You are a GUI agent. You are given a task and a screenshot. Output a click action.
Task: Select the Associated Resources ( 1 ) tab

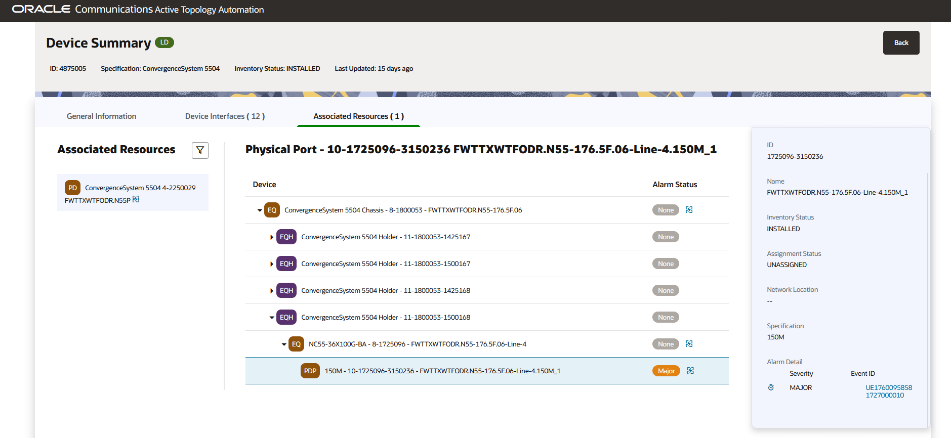pyautogui.click(x=358, y=116)
